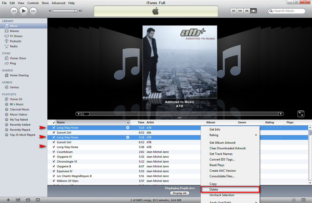This screenshot has height=203, width=312.
Task: Click the Play button
Action: [23, 11]
